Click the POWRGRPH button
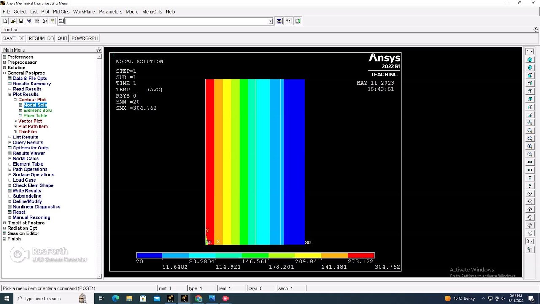This screenshot has height=304, width=540. (x=85, y=38)
